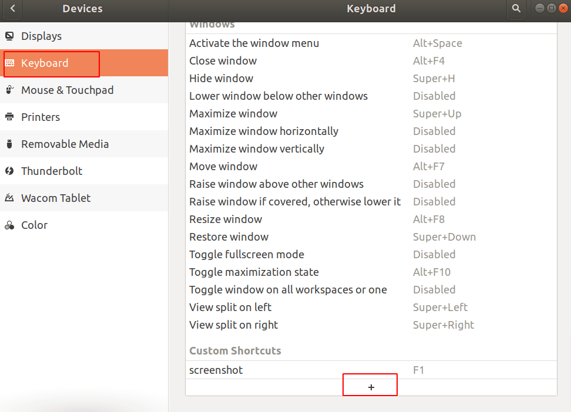This screenshot has width=571, height=412.
Task: Edit 'Maximize window' Super+Up shortcut
Action: tap(371, 113)
